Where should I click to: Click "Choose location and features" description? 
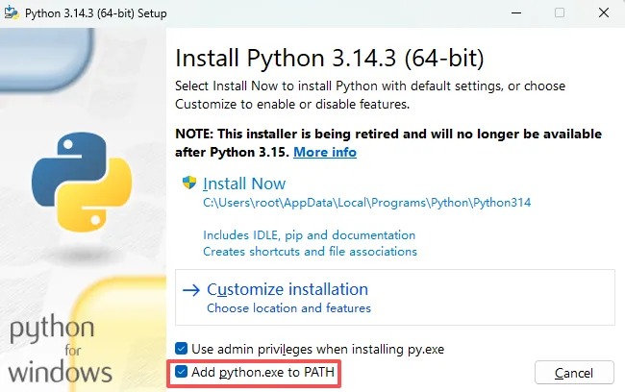tap(288, 308)
